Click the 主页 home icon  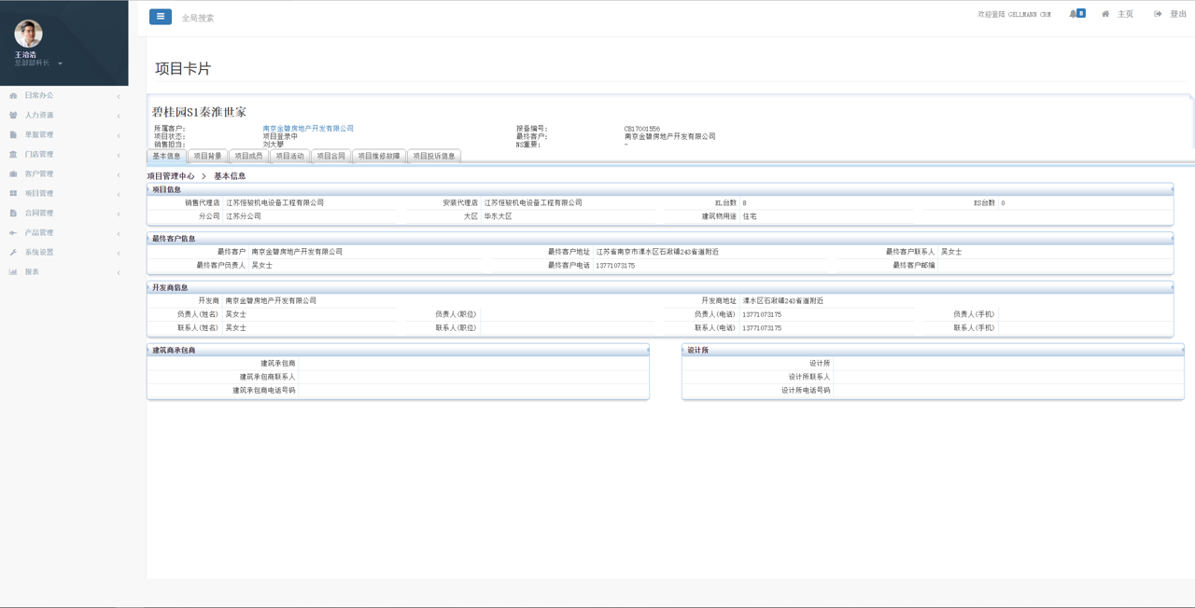click(x=1105, y=14)
